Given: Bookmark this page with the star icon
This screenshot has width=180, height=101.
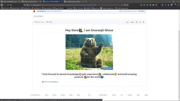Looking at the screenshot, I should click(x=127, y=5).
